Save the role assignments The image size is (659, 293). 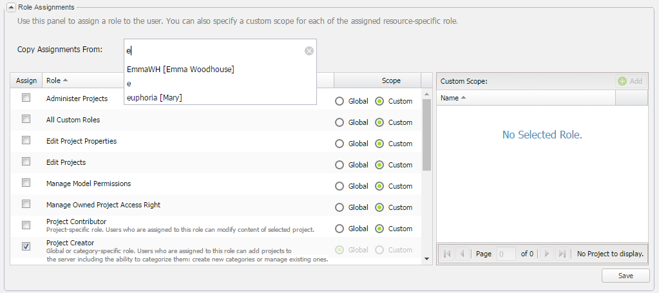(x=625, y=276)
